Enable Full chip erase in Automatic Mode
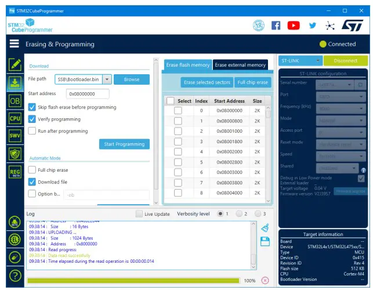373x290 pixels. tap(32, 170)
